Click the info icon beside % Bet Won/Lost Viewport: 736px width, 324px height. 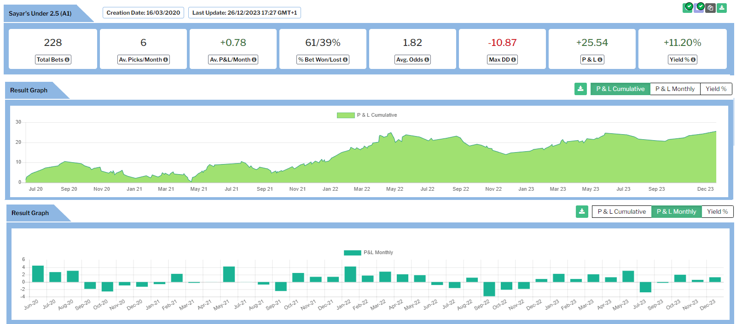click(x=345, y=60)
